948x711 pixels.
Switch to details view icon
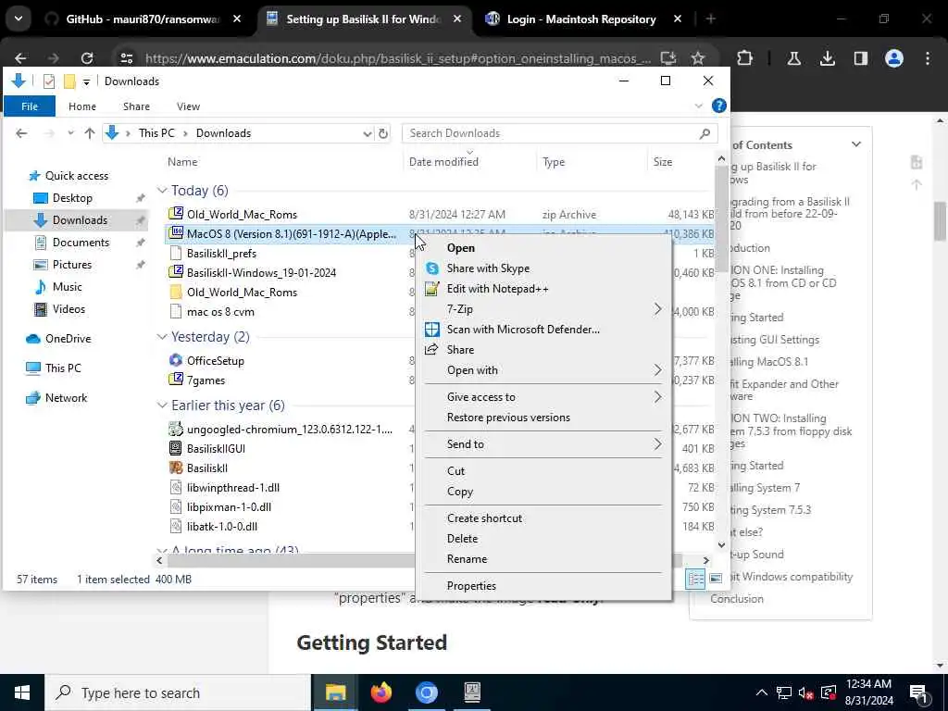point(695,580)
